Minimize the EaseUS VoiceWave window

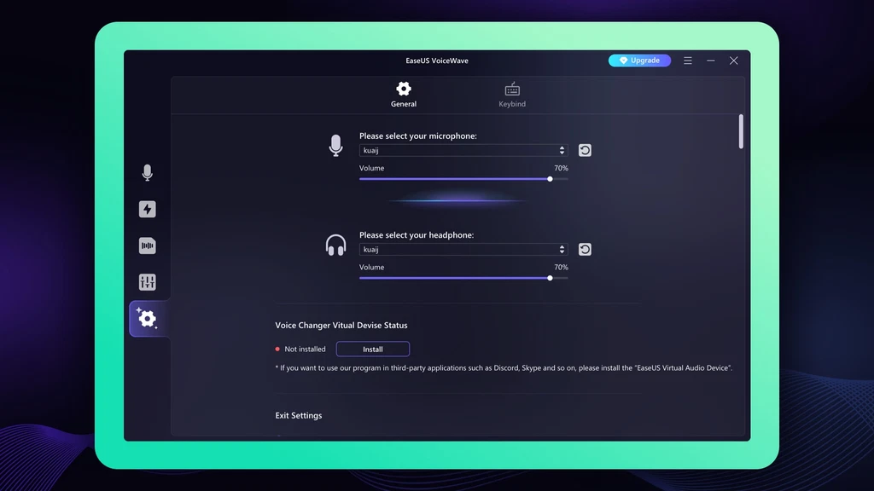711,61
